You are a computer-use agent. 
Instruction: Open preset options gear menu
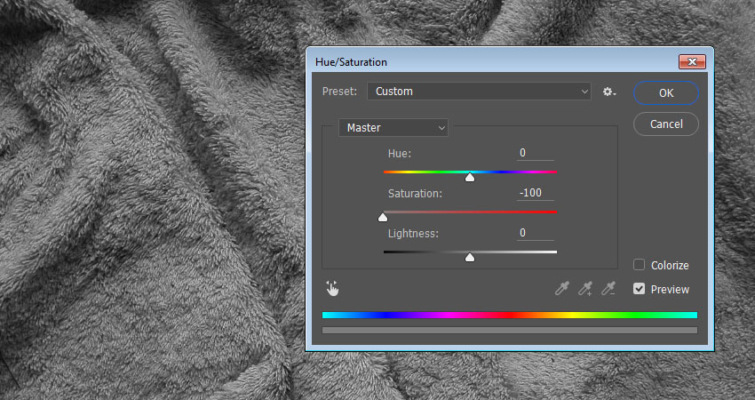click(x=608, y=92)
